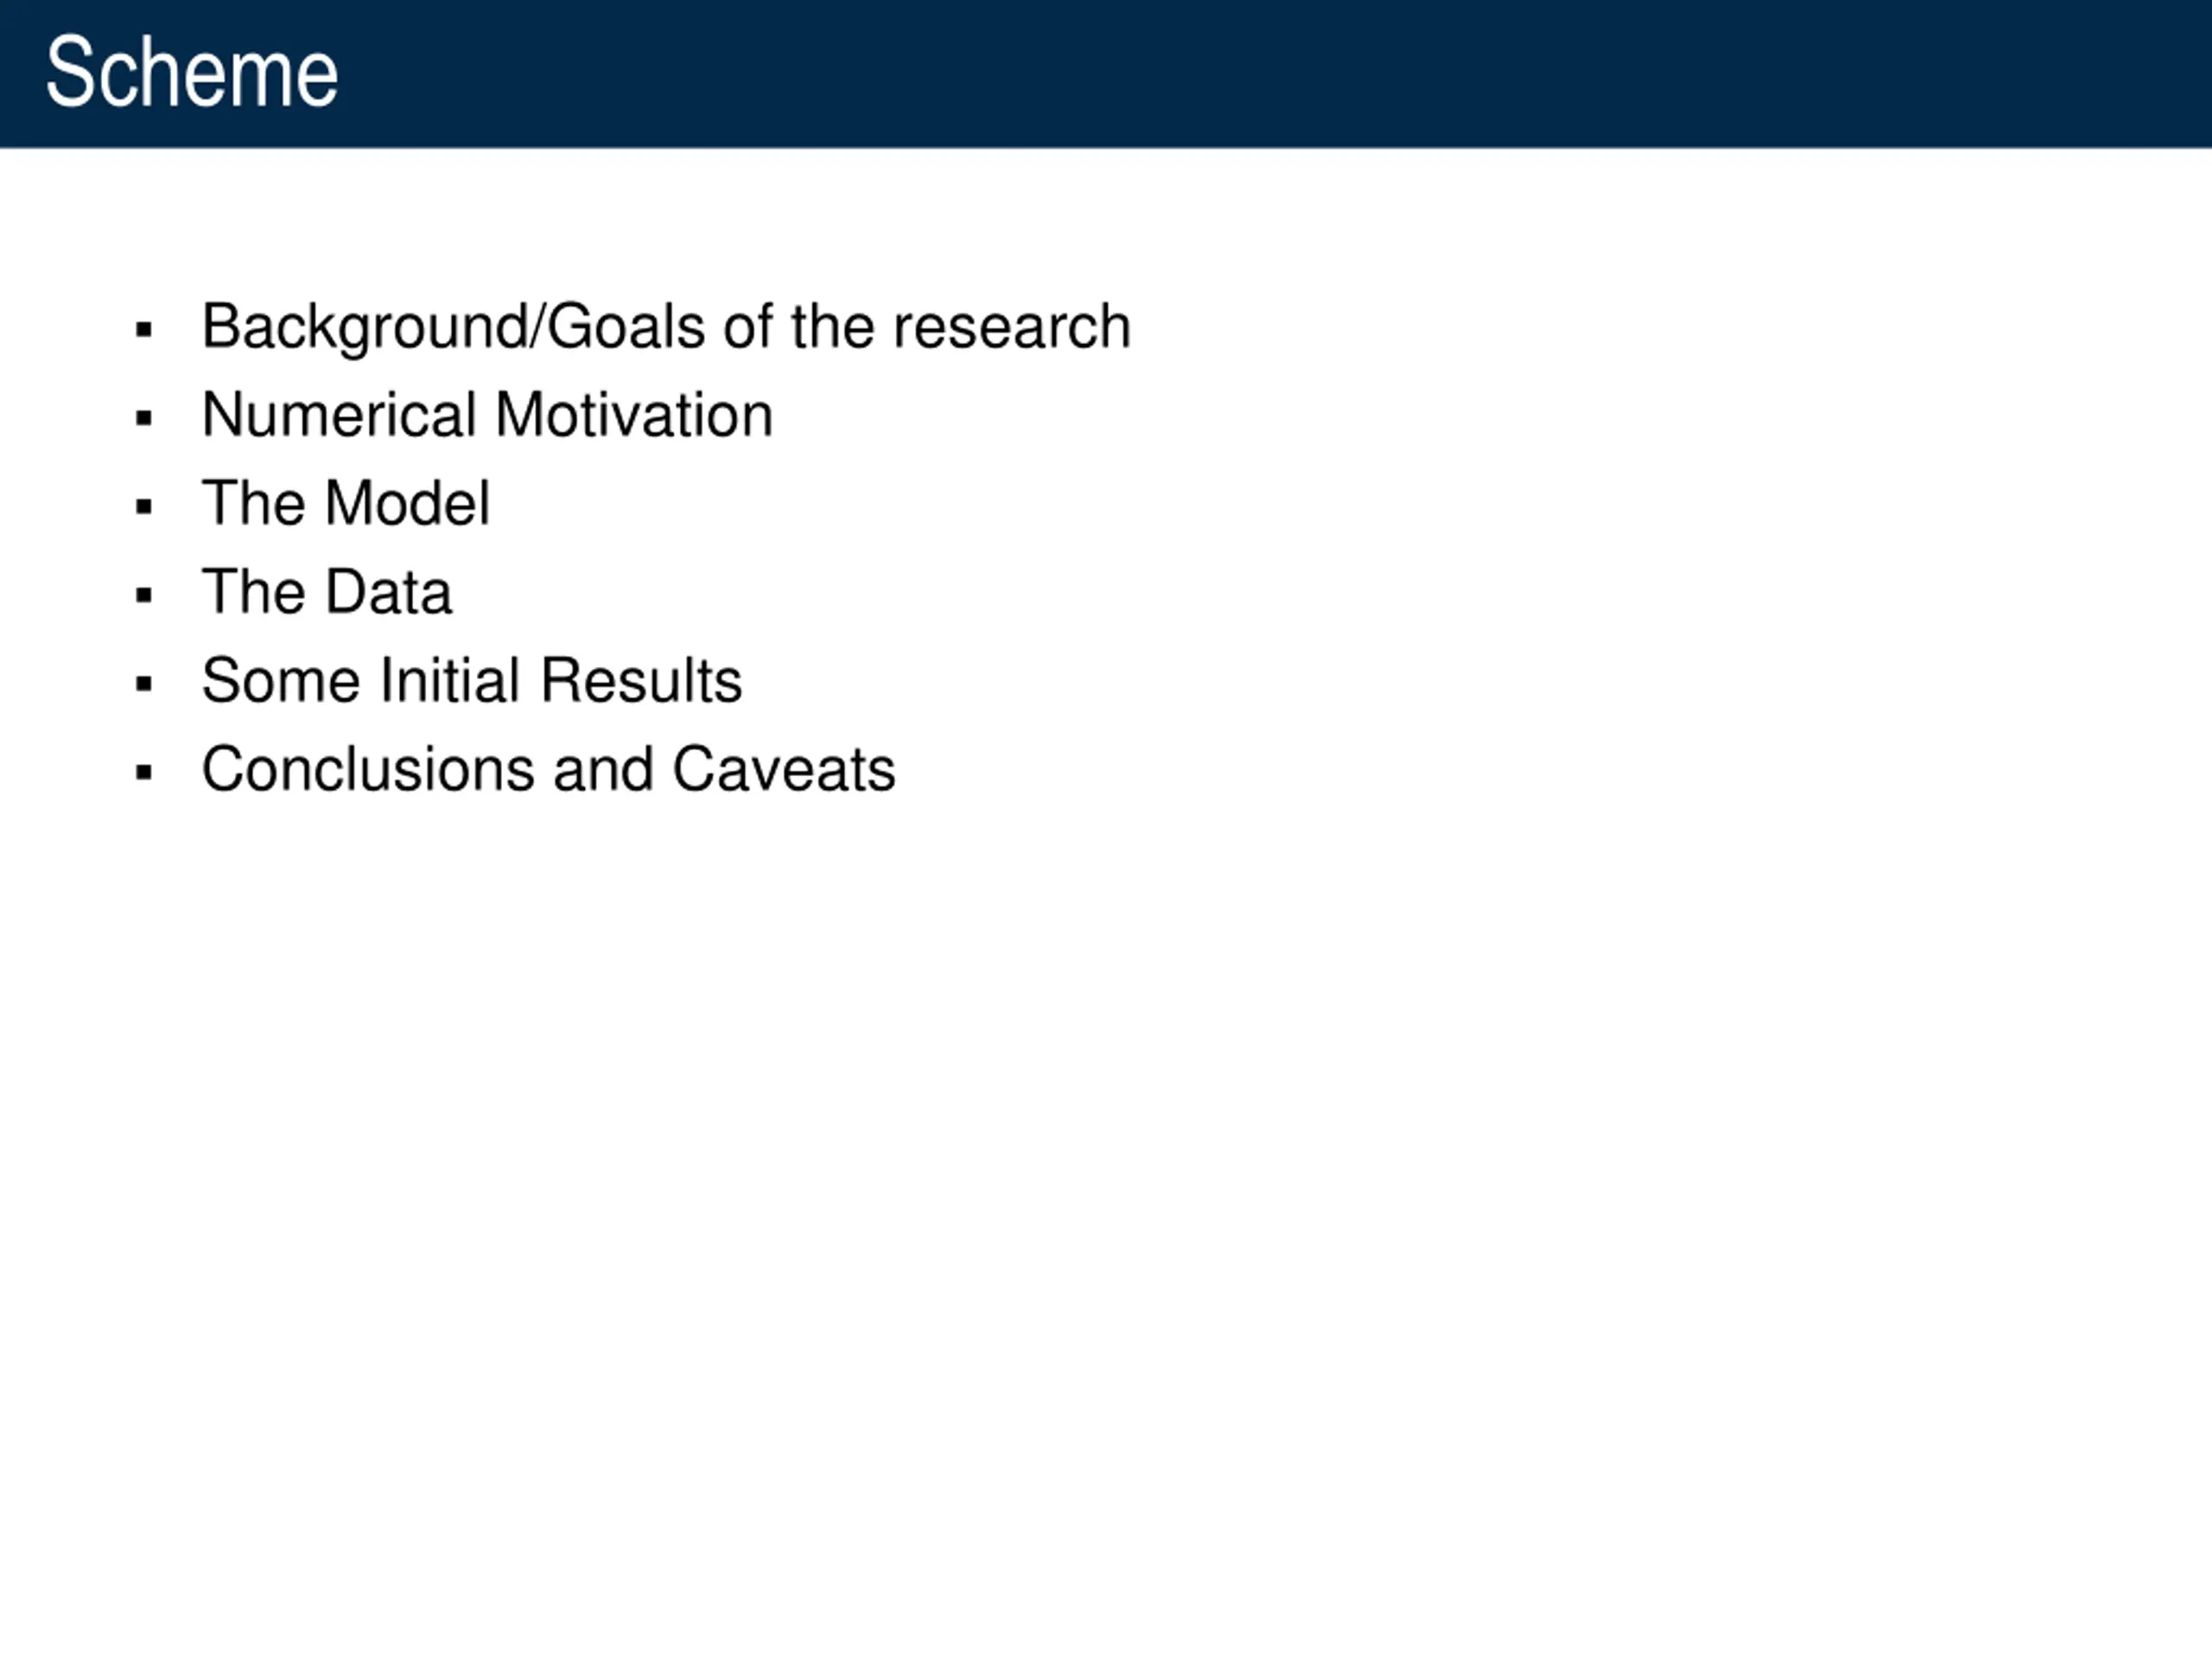
Task: Select "The Model" bullet text
Action: click(x=346, y=503)
